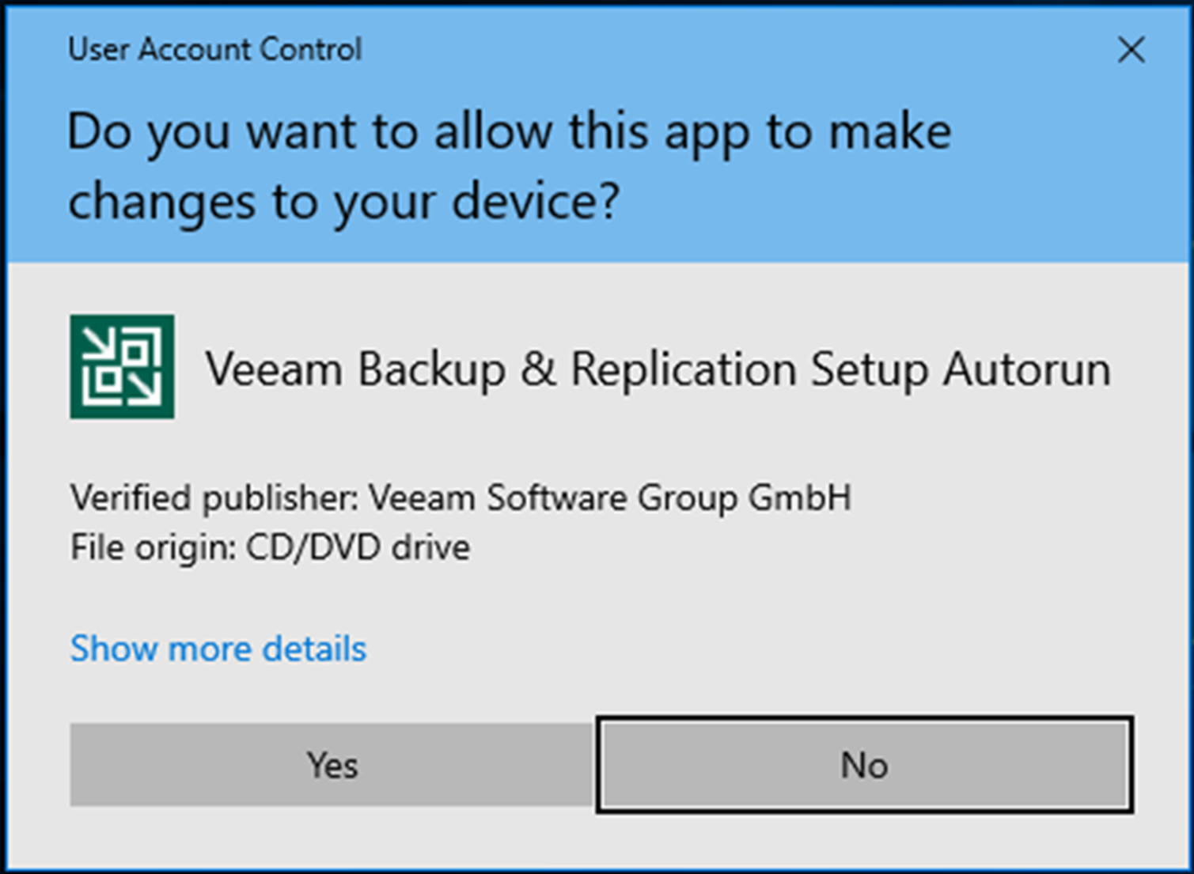Open the Show more details link
Viewport: 1194px width, 874px height.
(x=218, y=649)
